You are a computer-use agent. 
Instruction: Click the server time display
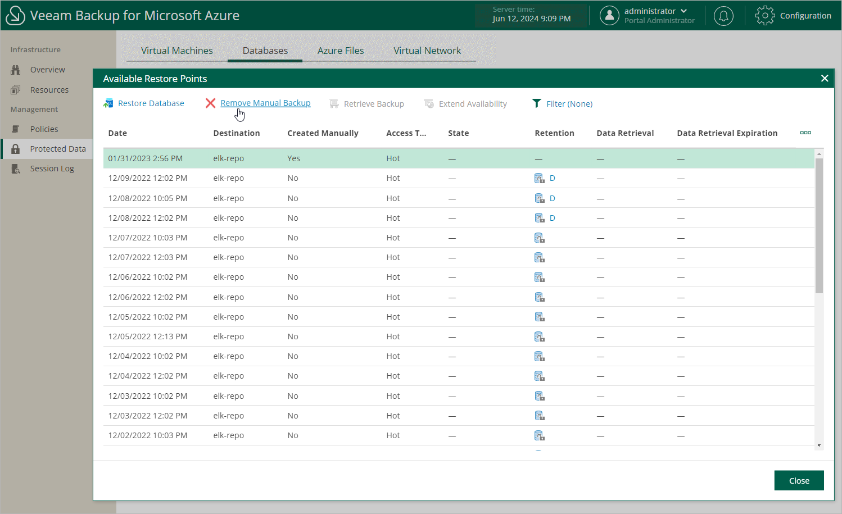point(531,15)
